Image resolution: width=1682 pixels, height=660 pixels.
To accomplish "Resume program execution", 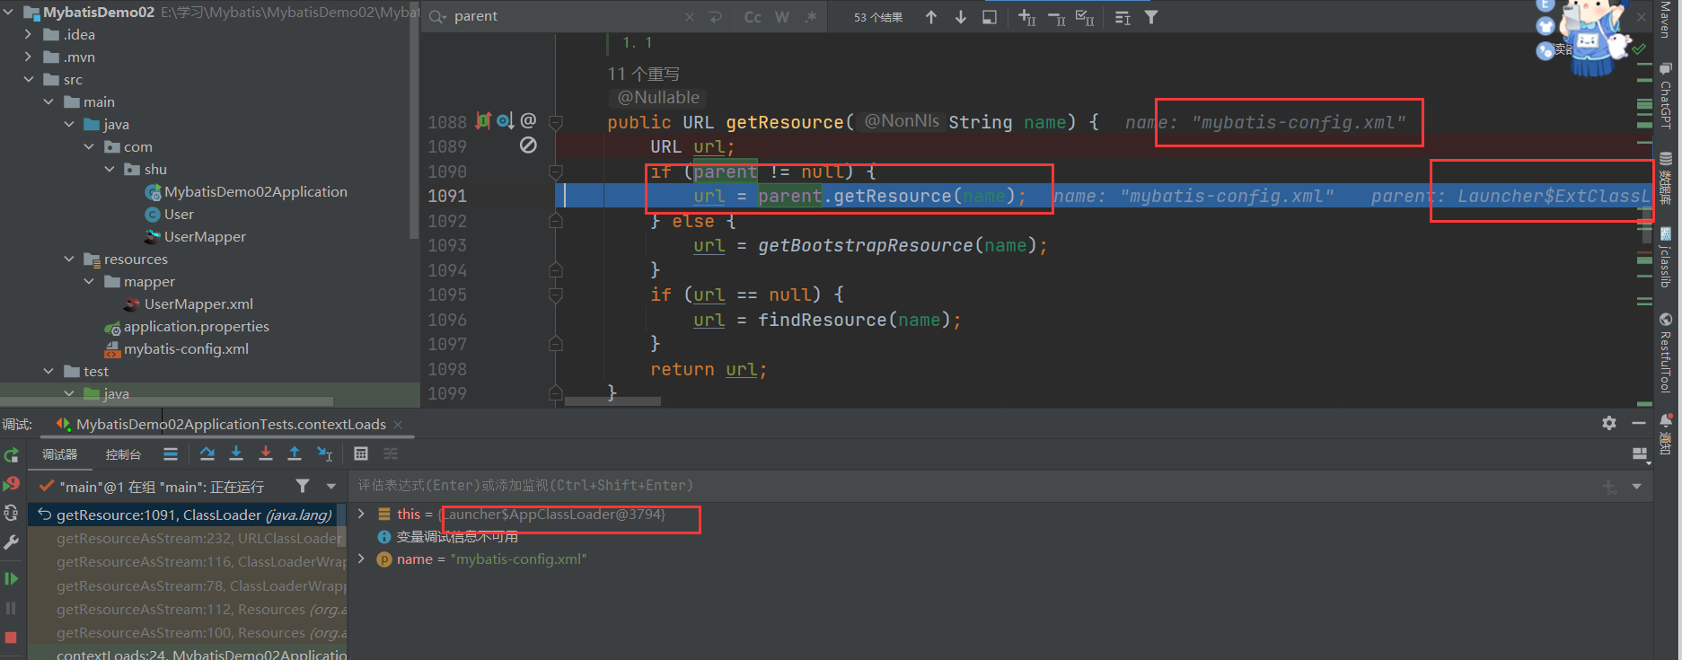I will coord(12,579).
